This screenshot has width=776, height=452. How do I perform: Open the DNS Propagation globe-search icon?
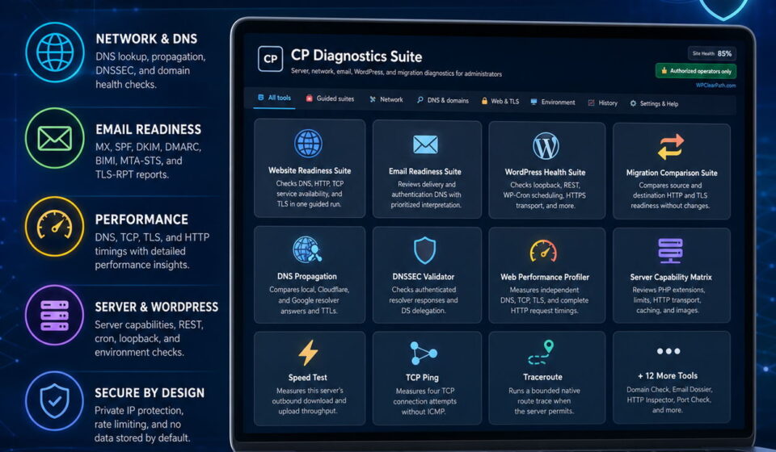point(307,249)
